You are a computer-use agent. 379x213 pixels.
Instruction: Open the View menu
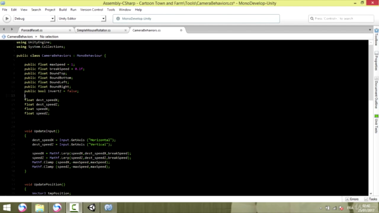[24, 9]
